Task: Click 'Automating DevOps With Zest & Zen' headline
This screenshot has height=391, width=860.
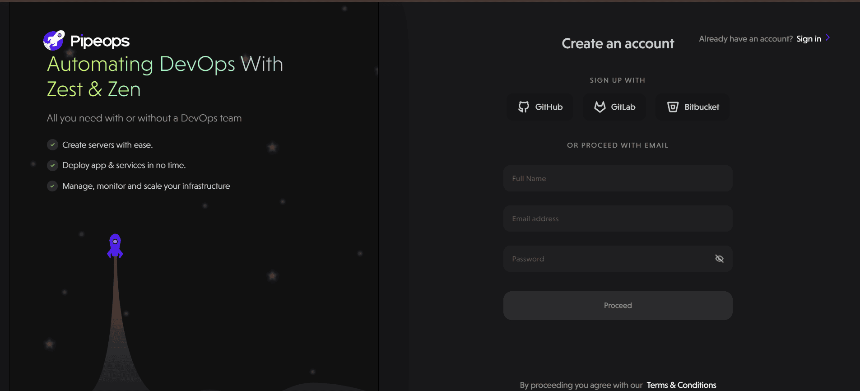Action: coord(165,76)
